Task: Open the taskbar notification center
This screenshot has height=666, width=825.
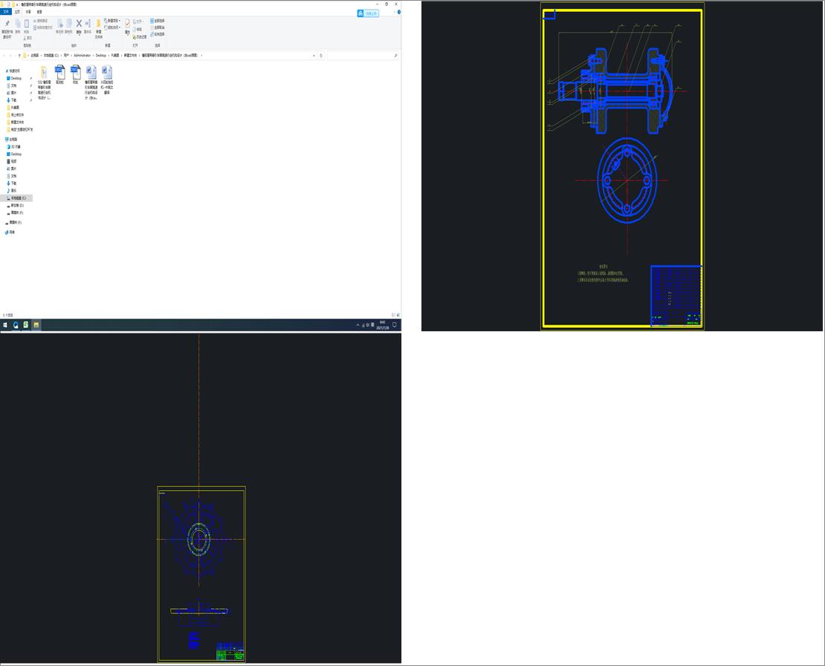Action: (x=395, y=325)
